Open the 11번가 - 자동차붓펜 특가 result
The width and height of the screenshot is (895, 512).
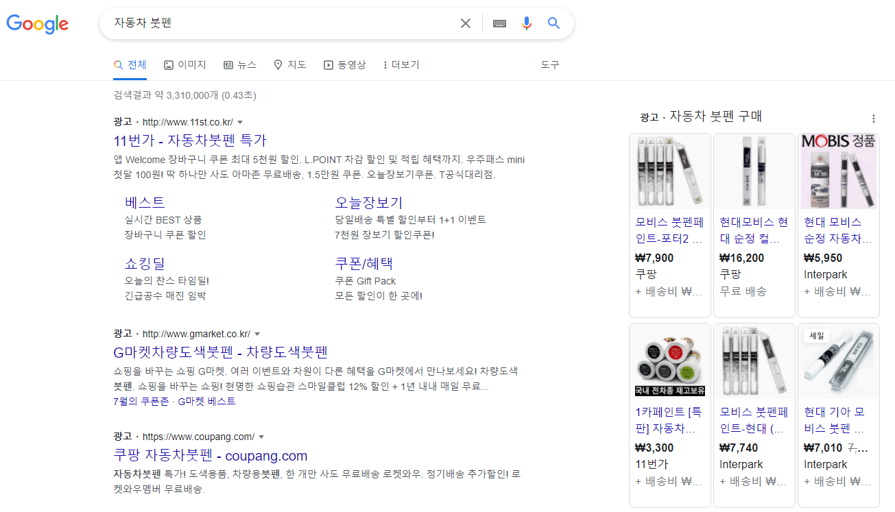(x=190, y=141)
